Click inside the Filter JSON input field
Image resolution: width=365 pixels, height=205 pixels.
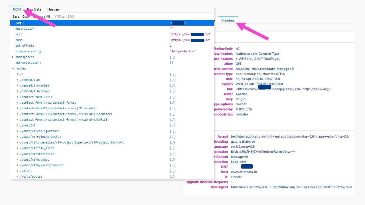pyautogui.click(x=67, y=16)
